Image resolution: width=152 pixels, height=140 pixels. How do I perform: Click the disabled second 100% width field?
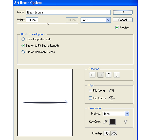[72, 20]
